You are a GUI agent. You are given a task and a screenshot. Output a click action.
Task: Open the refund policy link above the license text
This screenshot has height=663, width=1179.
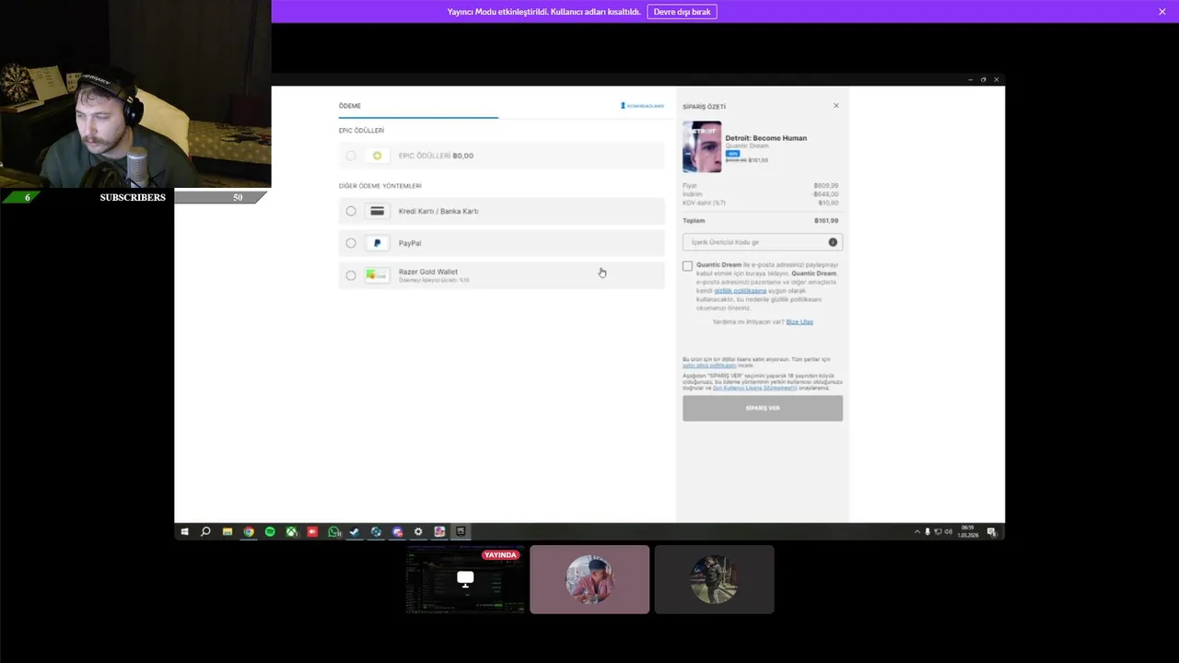pos(709,366)
